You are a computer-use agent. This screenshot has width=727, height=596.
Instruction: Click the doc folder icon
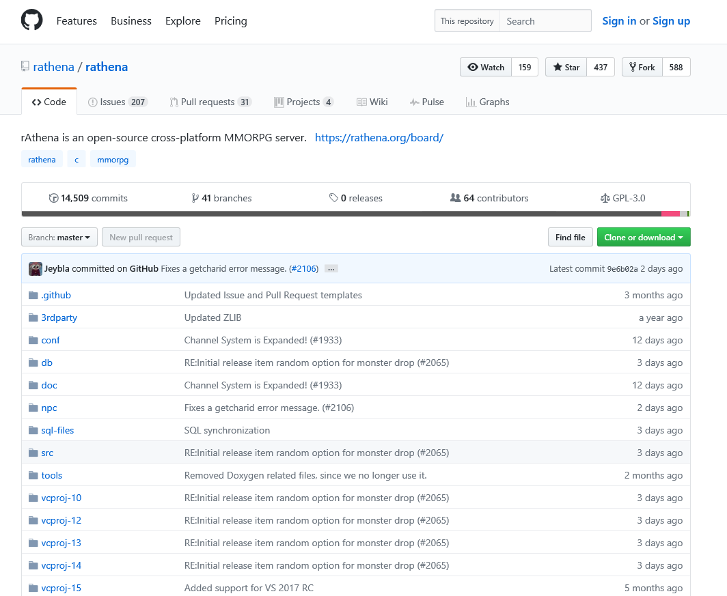[33, 385]
